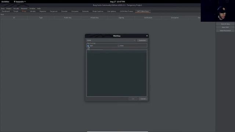Click the Generate button in RSA Key dialog

point(142,40)
